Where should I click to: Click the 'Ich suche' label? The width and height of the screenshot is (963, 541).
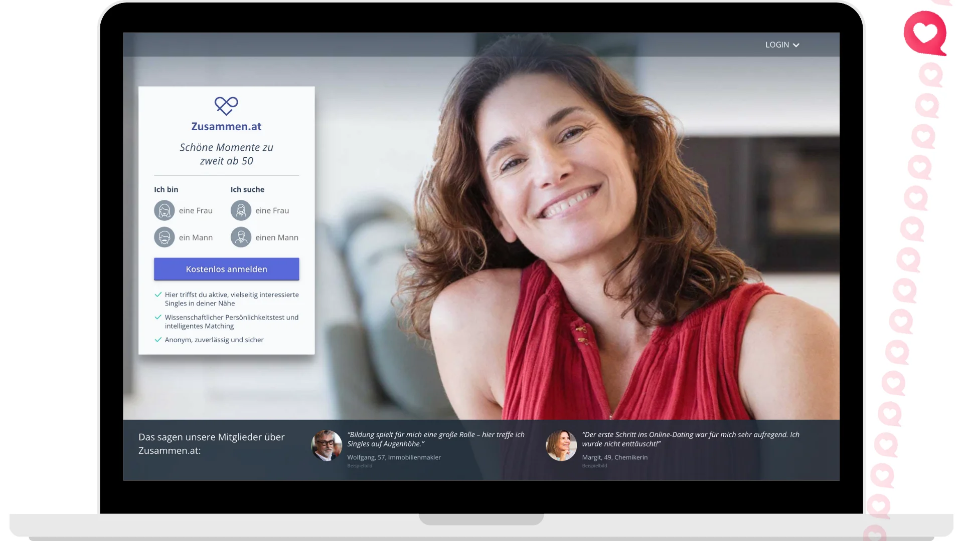[x=247, y=189]
